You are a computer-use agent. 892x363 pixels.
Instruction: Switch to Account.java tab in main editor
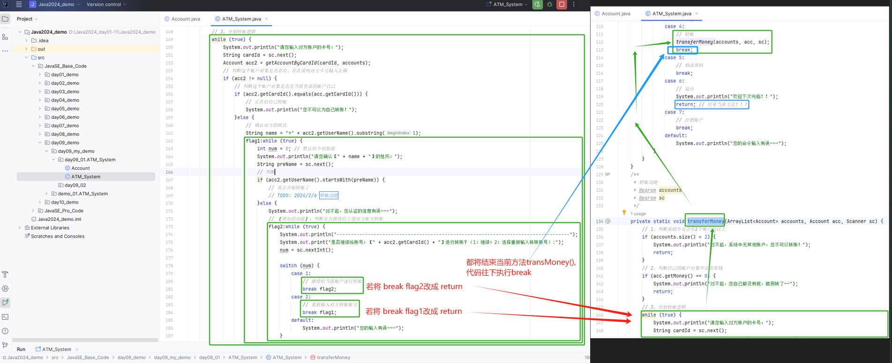[x=182, y=19]
